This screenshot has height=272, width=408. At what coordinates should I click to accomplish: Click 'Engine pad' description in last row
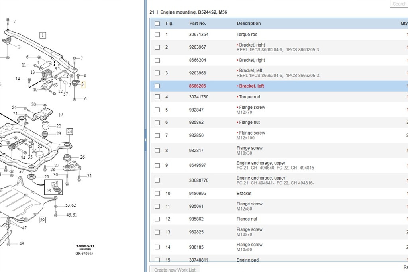pyautogui.click(x=247, y=260)
